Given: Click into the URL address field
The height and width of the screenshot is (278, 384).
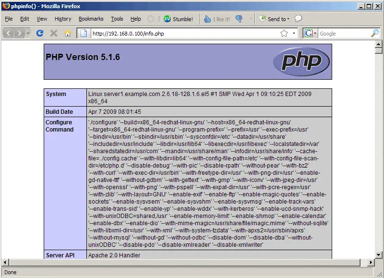Looking at the screenshot, I should 185,34.
